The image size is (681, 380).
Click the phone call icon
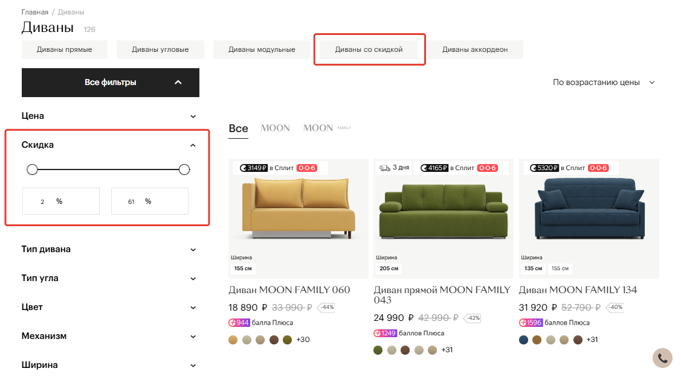point(662,358)
